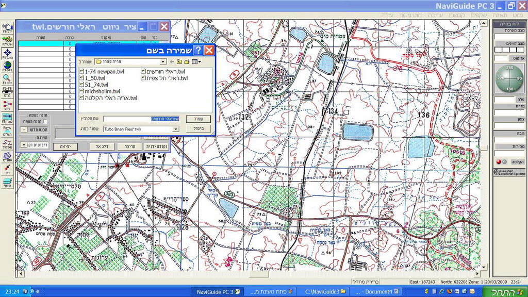Screen dimensions: 528x297
Task: Open the Document4 taskbar button
Action: tap(376, 292)
